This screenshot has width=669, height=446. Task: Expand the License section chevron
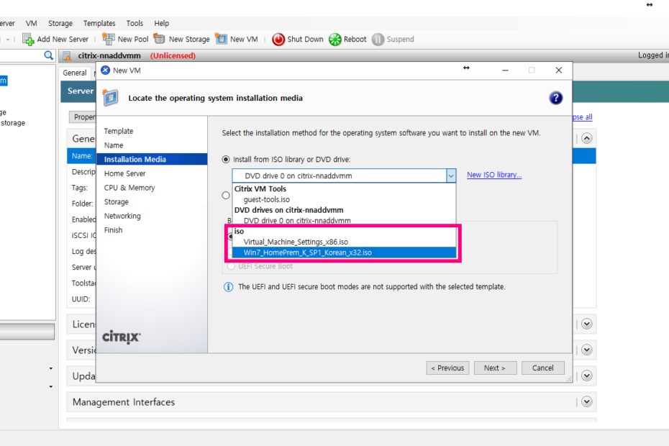pyautogui.click(x=587, y=324)
